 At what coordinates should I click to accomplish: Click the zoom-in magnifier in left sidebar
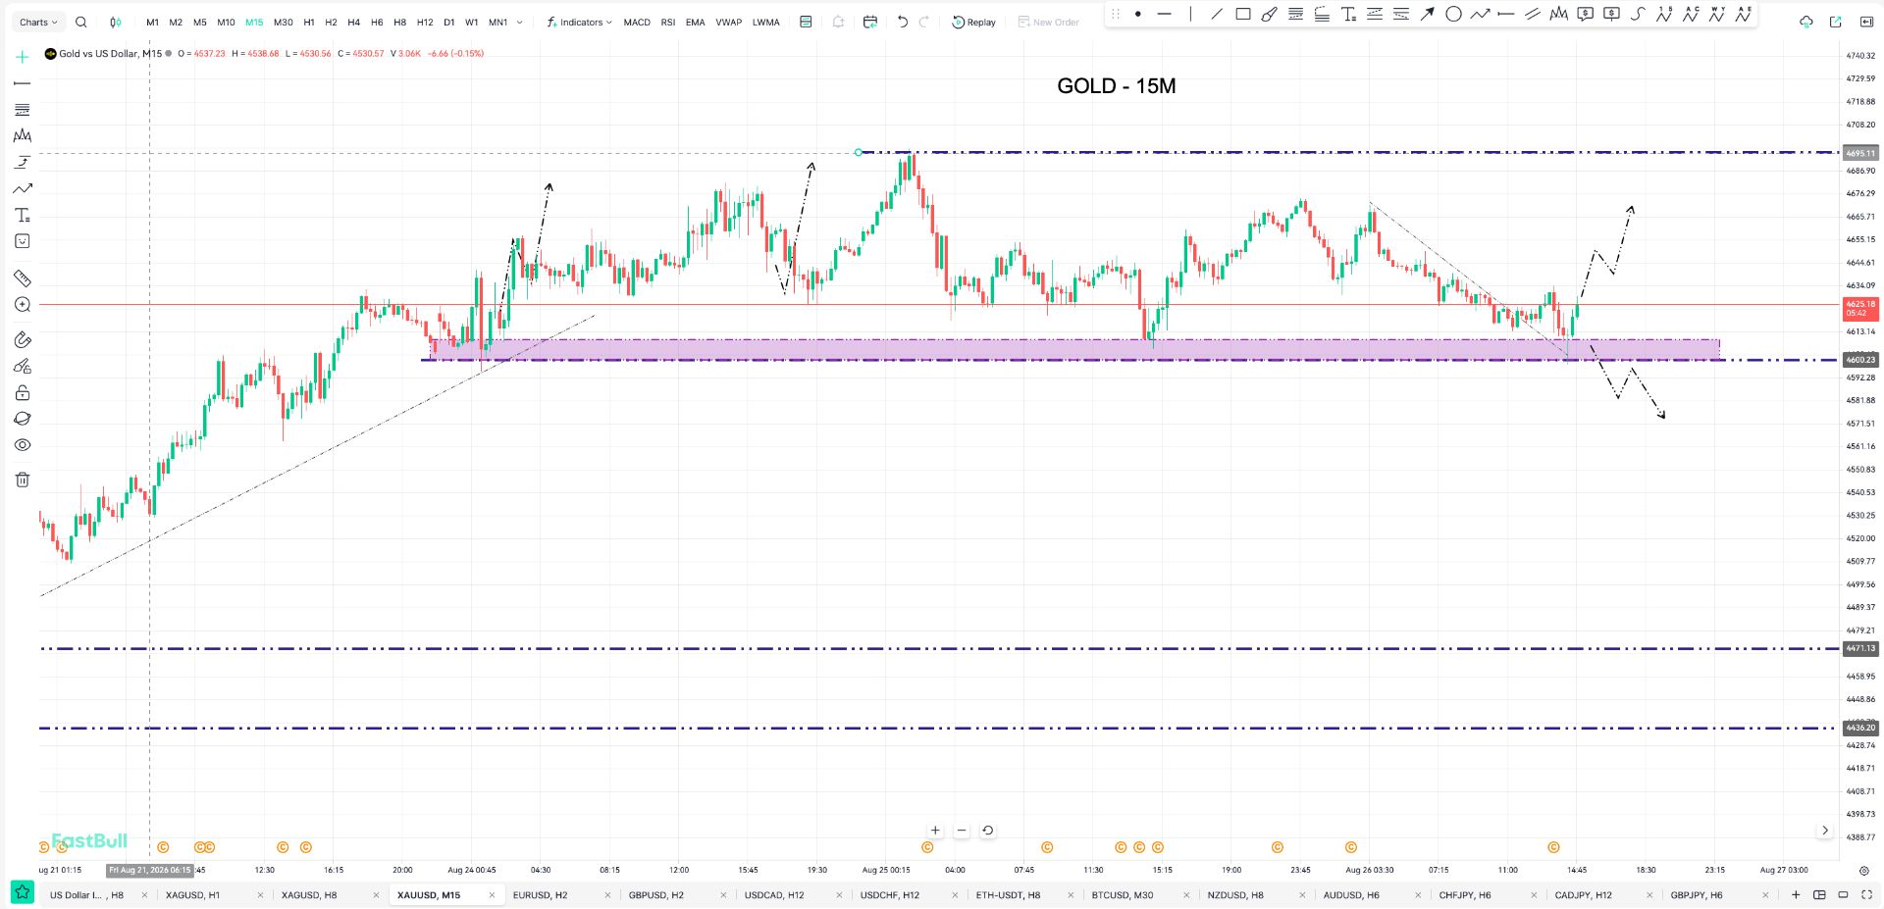(22, 305)
